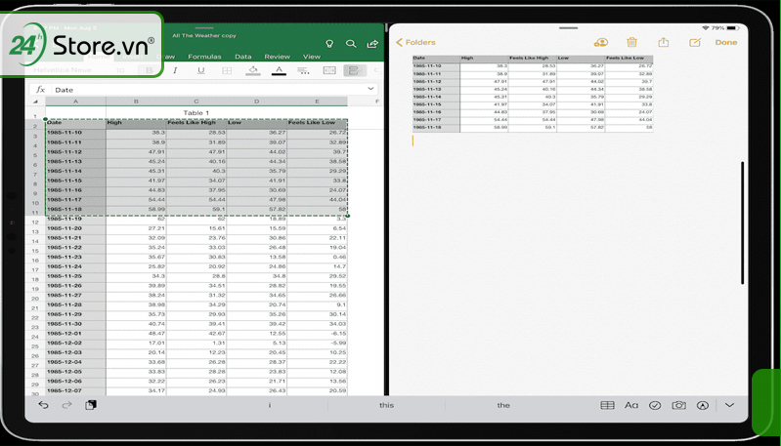
Task: Tap the add people collaboration icon
Action: pos(601,42)
